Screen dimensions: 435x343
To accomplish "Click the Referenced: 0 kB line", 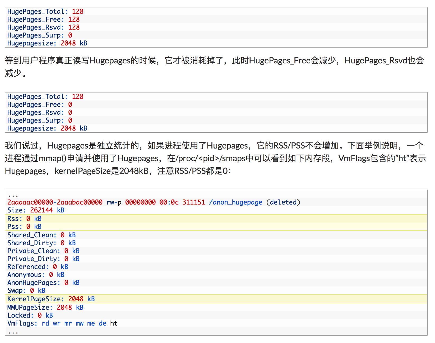I will pyautogui.click(x=38, y=267).
